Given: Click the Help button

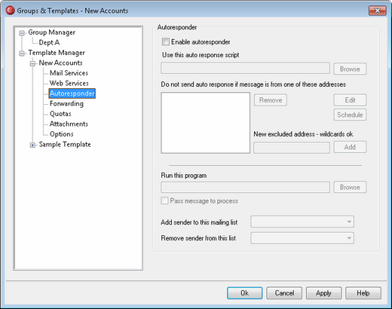Looking at the screenshot, I should [x=363, y=293].
